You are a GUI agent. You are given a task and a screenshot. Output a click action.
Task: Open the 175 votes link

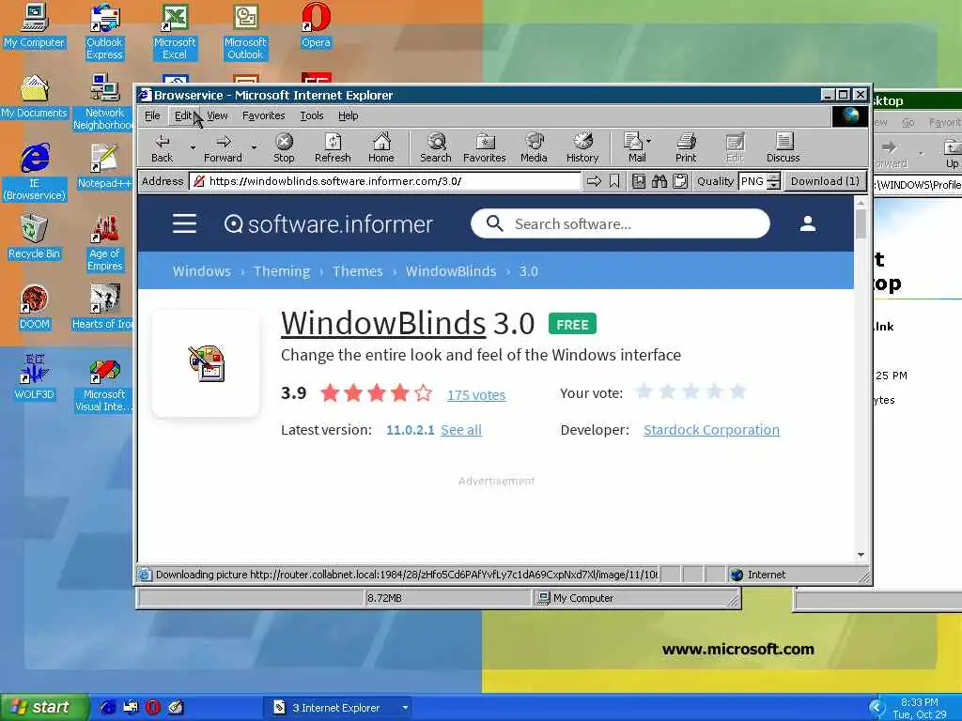point(476,395)
